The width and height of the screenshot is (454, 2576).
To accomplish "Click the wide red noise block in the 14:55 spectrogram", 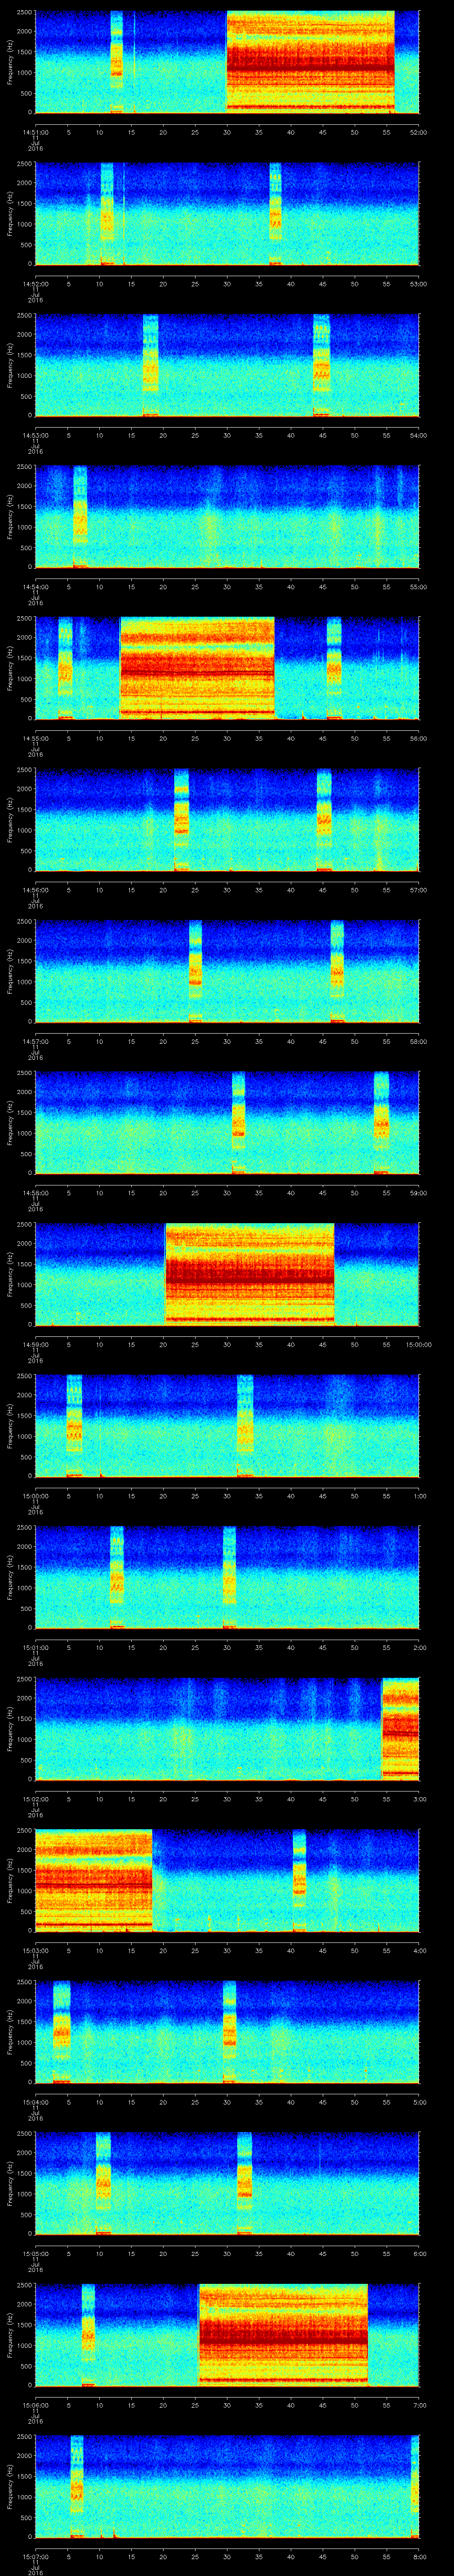I will (196, 668).
